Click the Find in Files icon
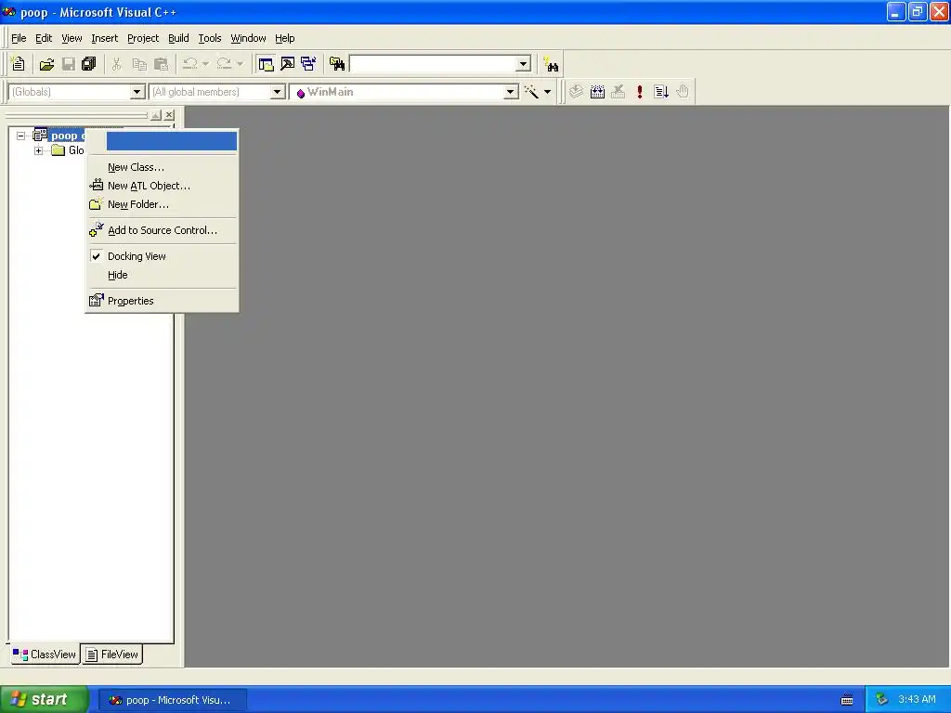The image size is (951, 713). 337,64
